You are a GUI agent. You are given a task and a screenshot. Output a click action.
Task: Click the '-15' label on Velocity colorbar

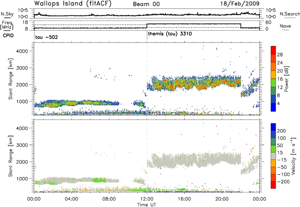[282, 160]
